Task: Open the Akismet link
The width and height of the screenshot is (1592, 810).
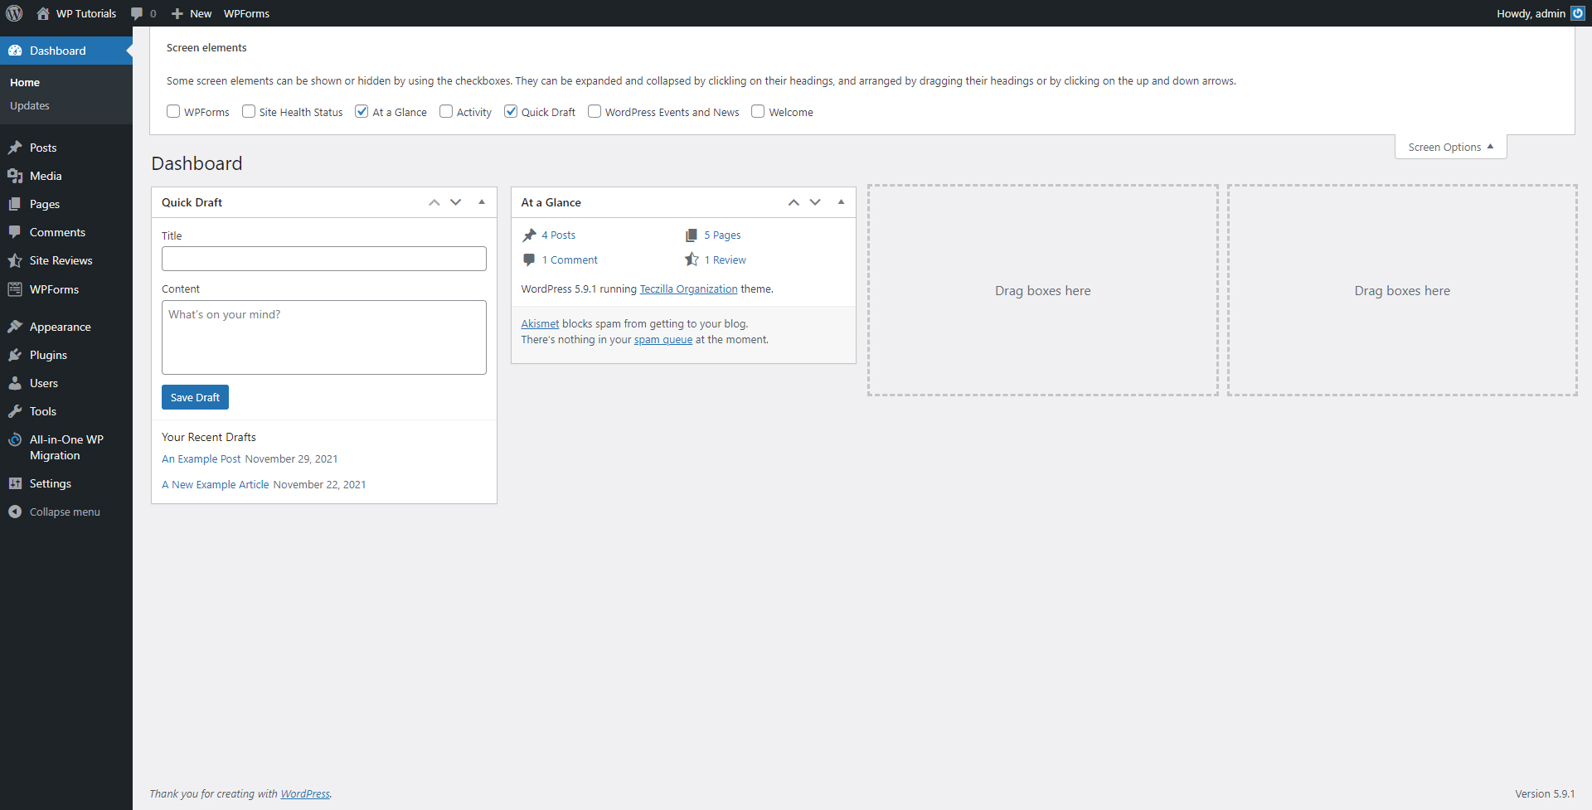Action: tap(540, 323)
